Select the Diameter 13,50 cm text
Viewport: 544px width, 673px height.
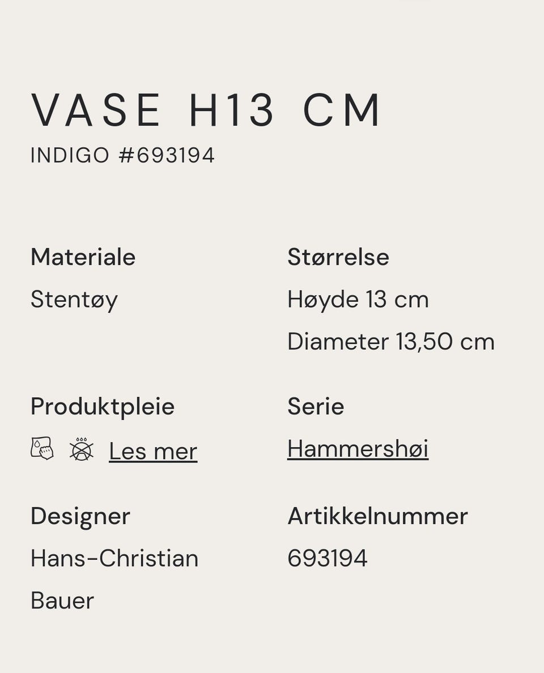(x=391, y=342)
